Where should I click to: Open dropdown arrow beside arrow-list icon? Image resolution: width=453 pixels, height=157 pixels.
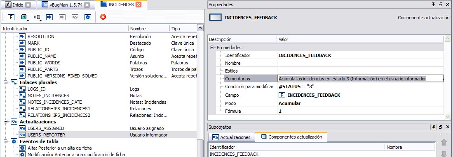pos(41,20)
